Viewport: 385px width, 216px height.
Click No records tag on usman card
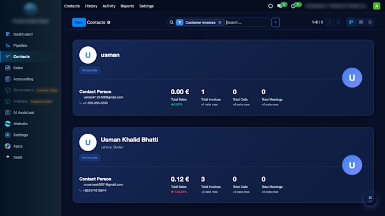[x=89, y=70]
